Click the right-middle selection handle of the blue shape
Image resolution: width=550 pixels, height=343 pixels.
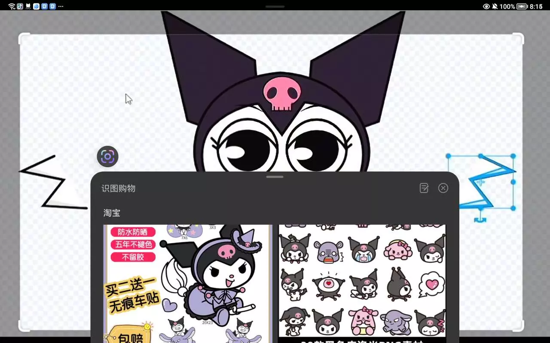(x=513, y=182)
